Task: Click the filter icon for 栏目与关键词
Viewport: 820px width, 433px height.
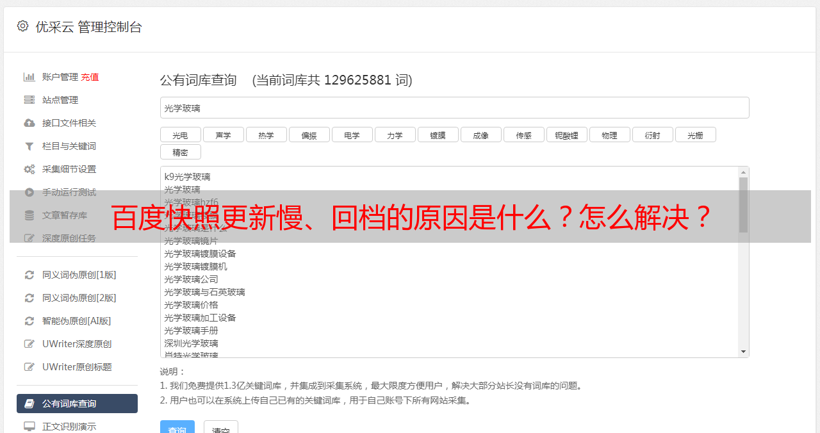Action: click(29, 146)
